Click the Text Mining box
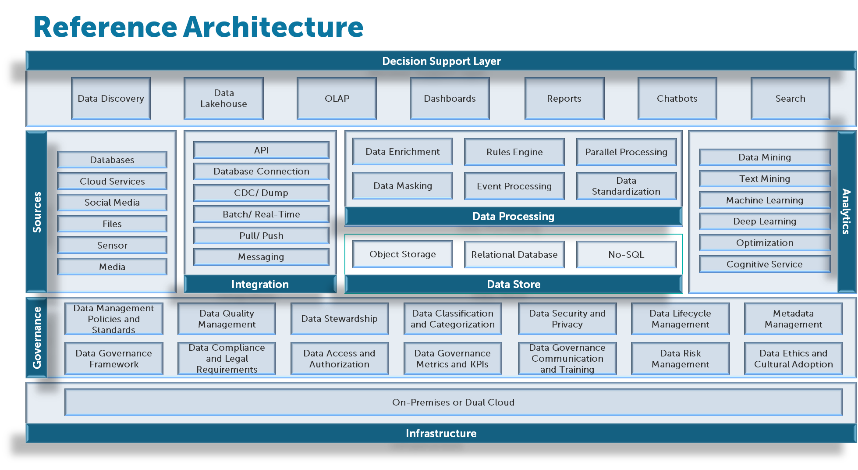This screenshot has width=858, height=470. pyautogui.click(x=765, y=178)
